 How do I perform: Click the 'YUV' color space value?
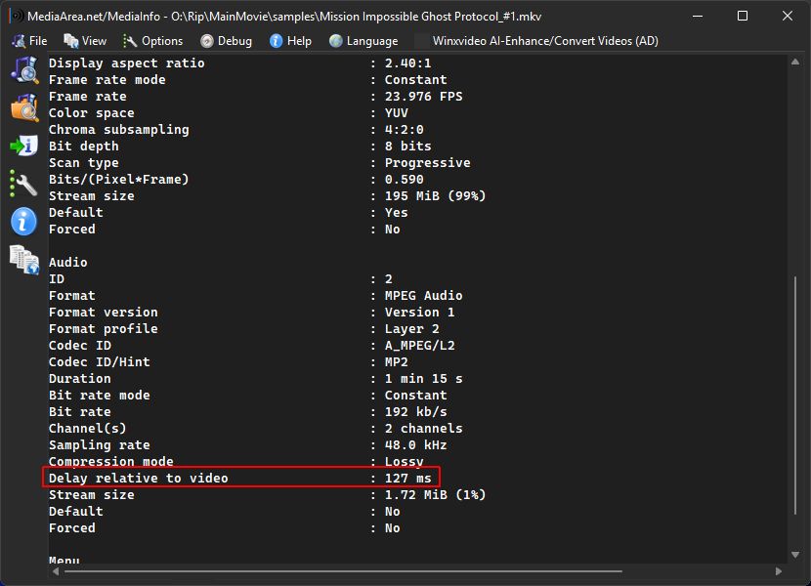396,112
